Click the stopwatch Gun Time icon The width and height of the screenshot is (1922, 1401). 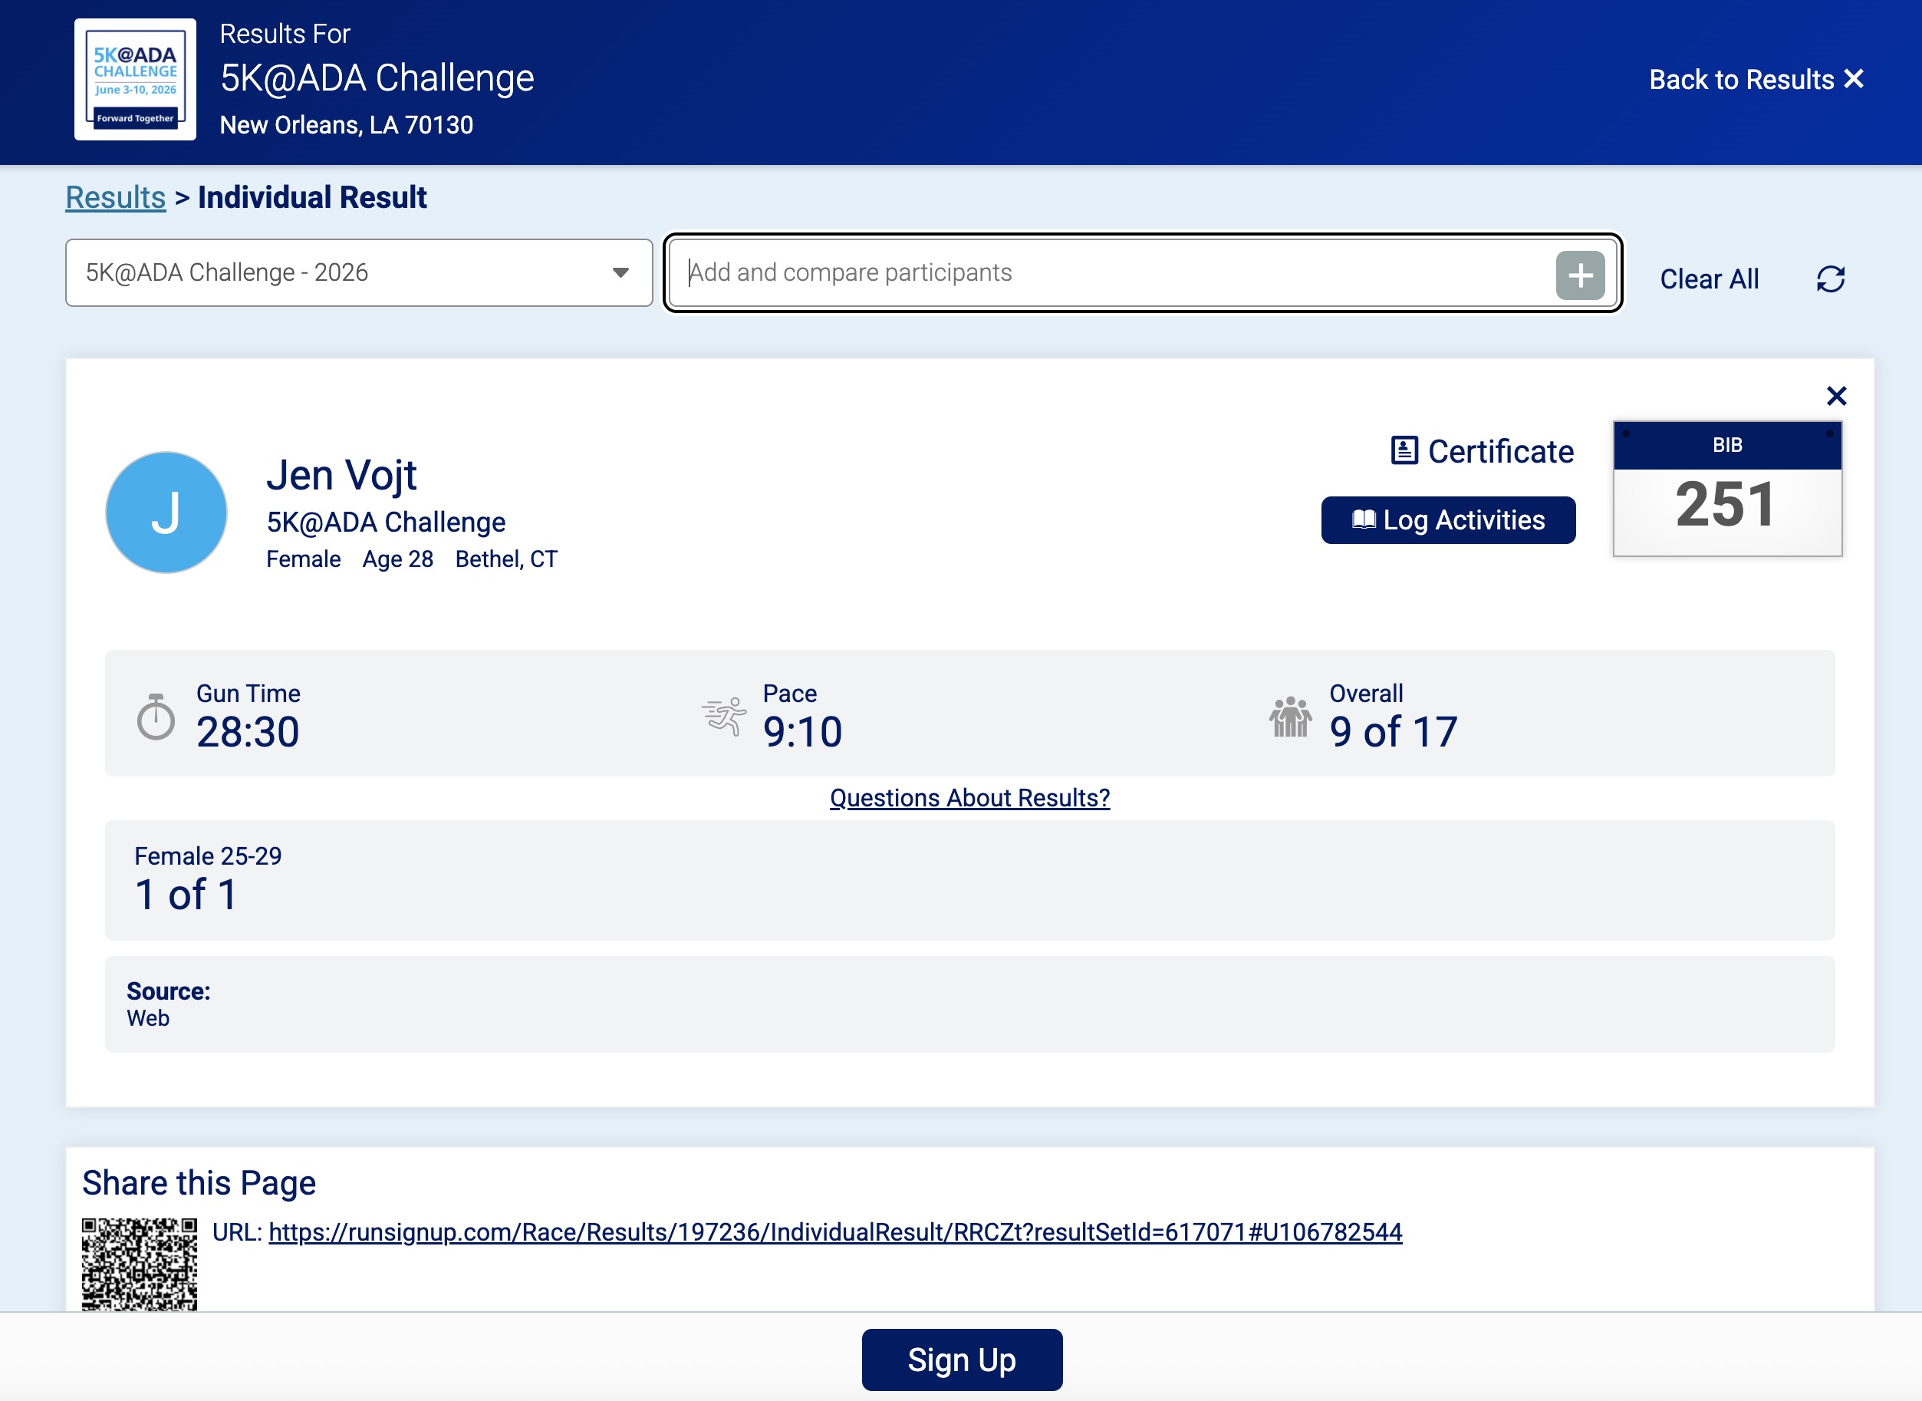click(x=156, y=717)
